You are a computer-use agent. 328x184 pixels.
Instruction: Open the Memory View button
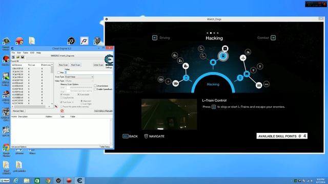[x=18, y=111]
